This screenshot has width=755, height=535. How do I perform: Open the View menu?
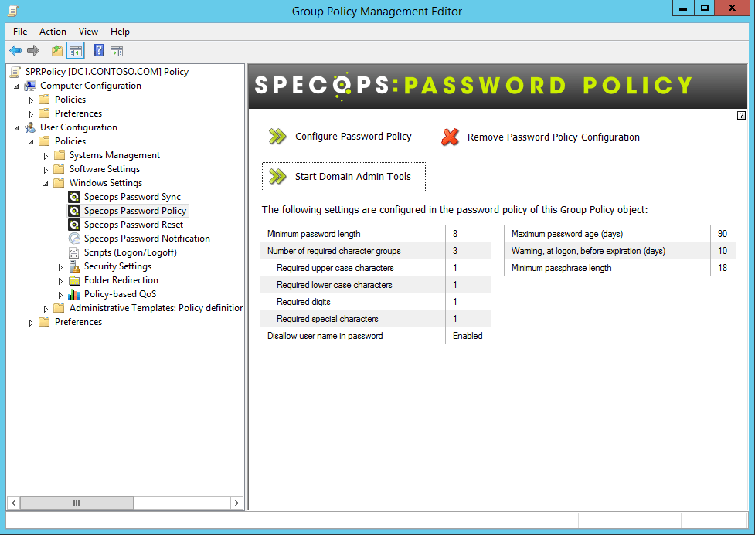[88, 32]
